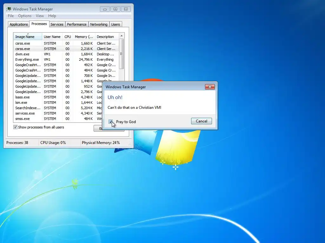
Task: Select GoogleUpdate... row using 708 K
Action: click(x=66, y=76)
